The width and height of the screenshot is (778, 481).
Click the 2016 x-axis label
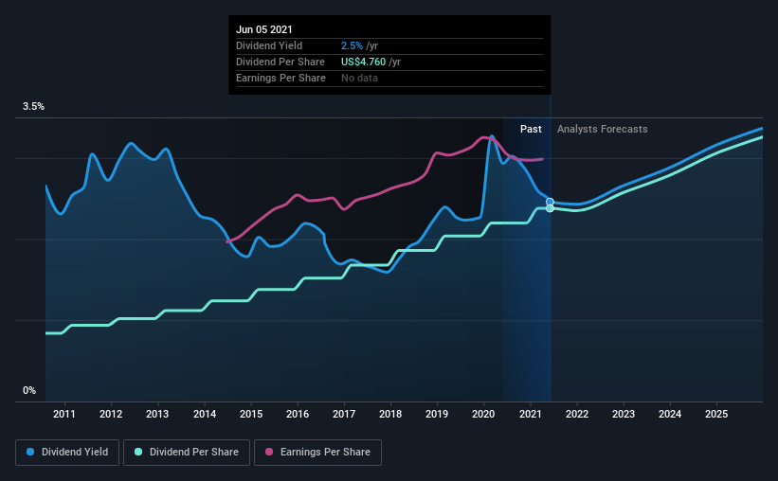[x=298, y=414]
